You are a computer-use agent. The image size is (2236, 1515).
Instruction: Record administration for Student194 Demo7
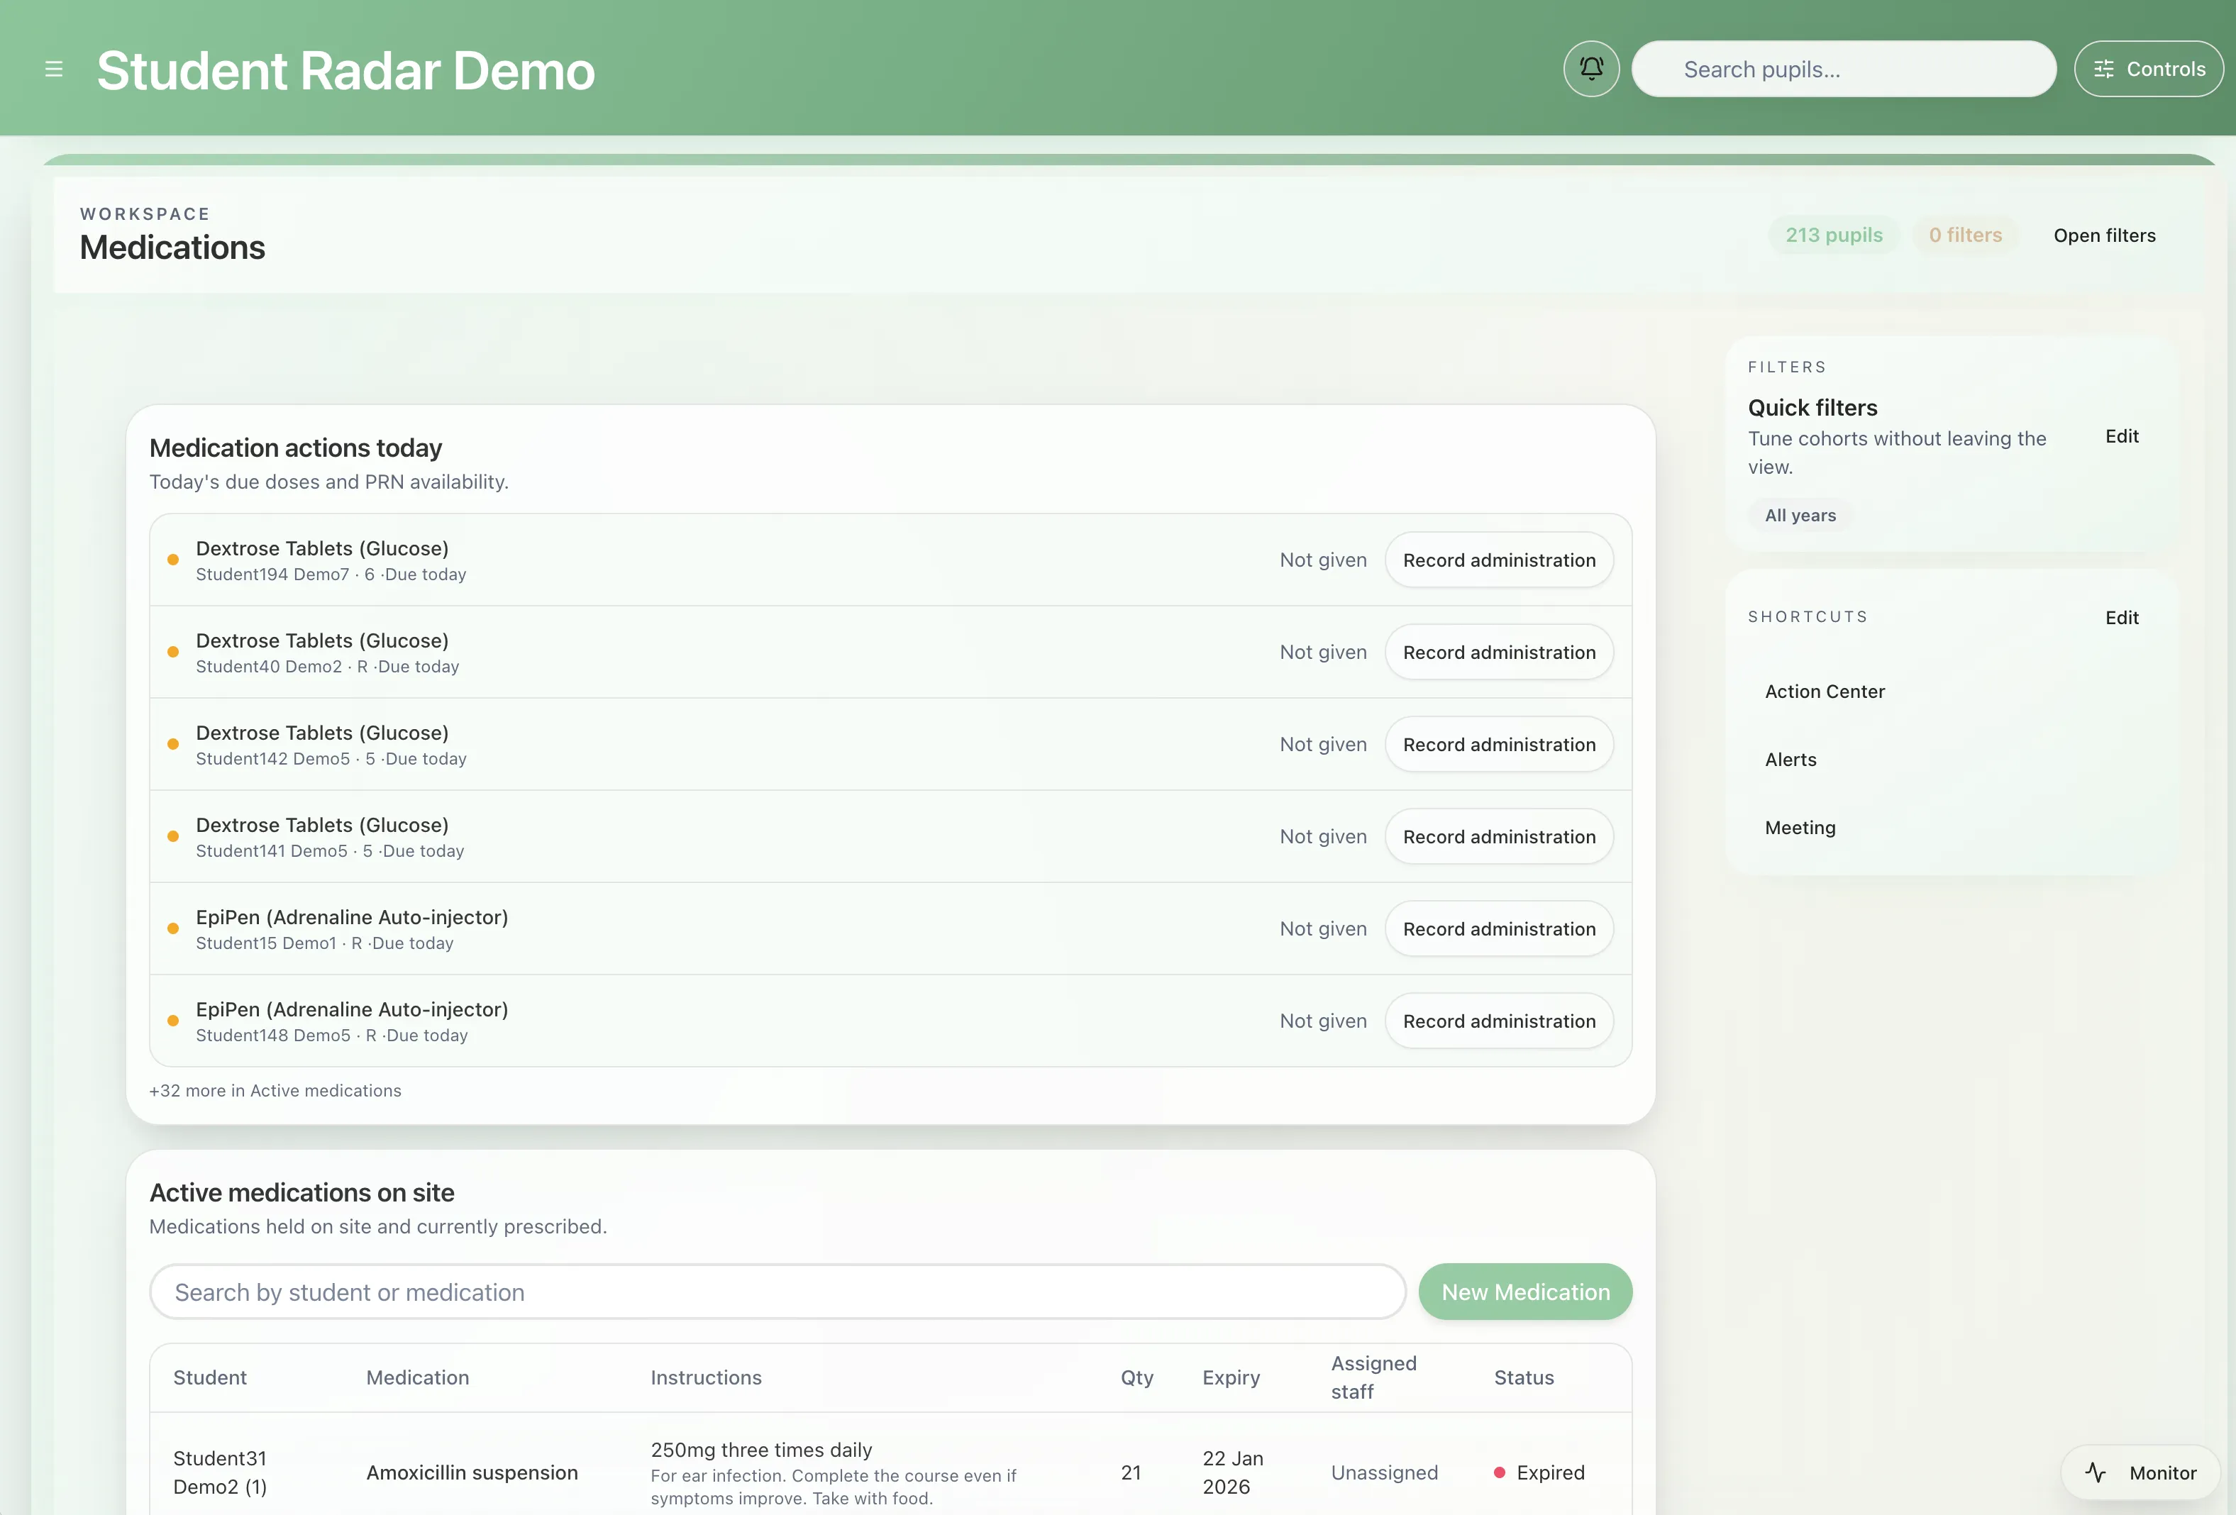(x=1498, y=560)
